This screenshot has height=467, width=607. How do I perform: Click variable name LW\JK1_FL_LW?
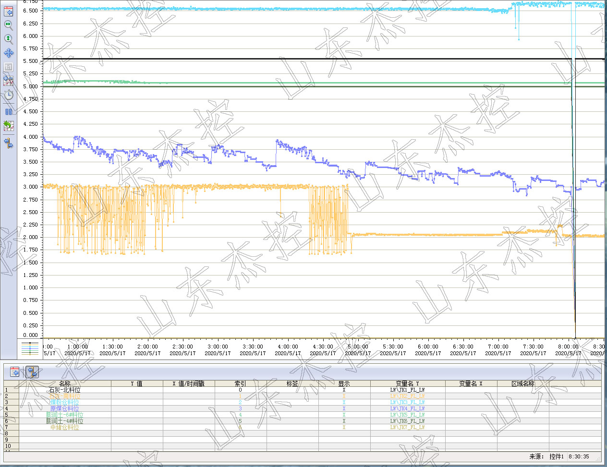click(x=408, y=390)
